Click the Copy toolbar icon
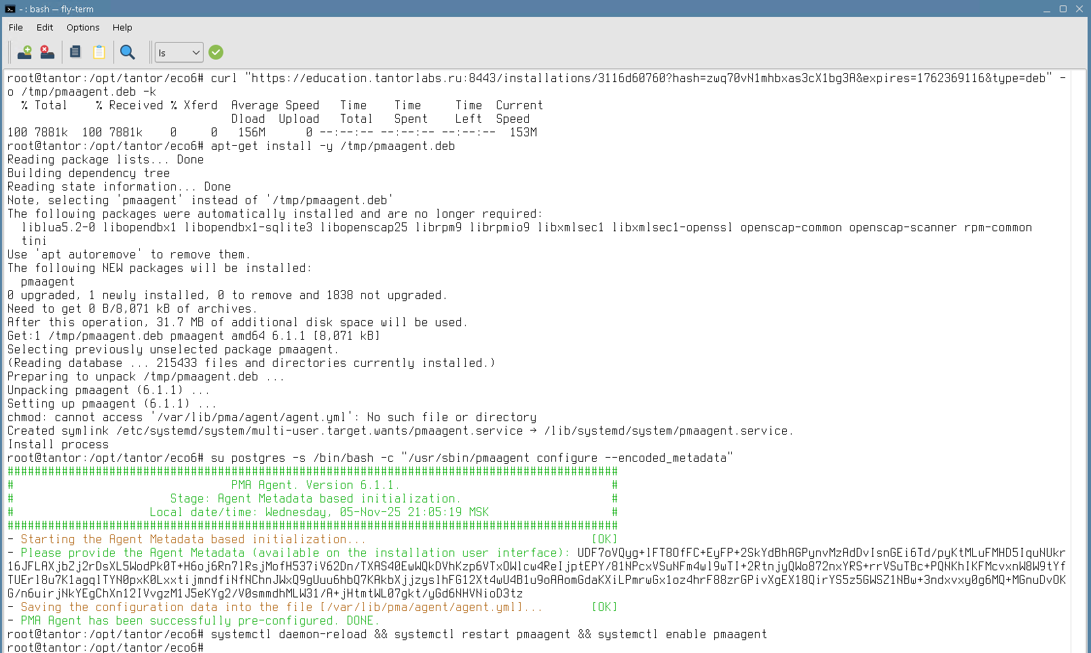 (x=75, y=52)
